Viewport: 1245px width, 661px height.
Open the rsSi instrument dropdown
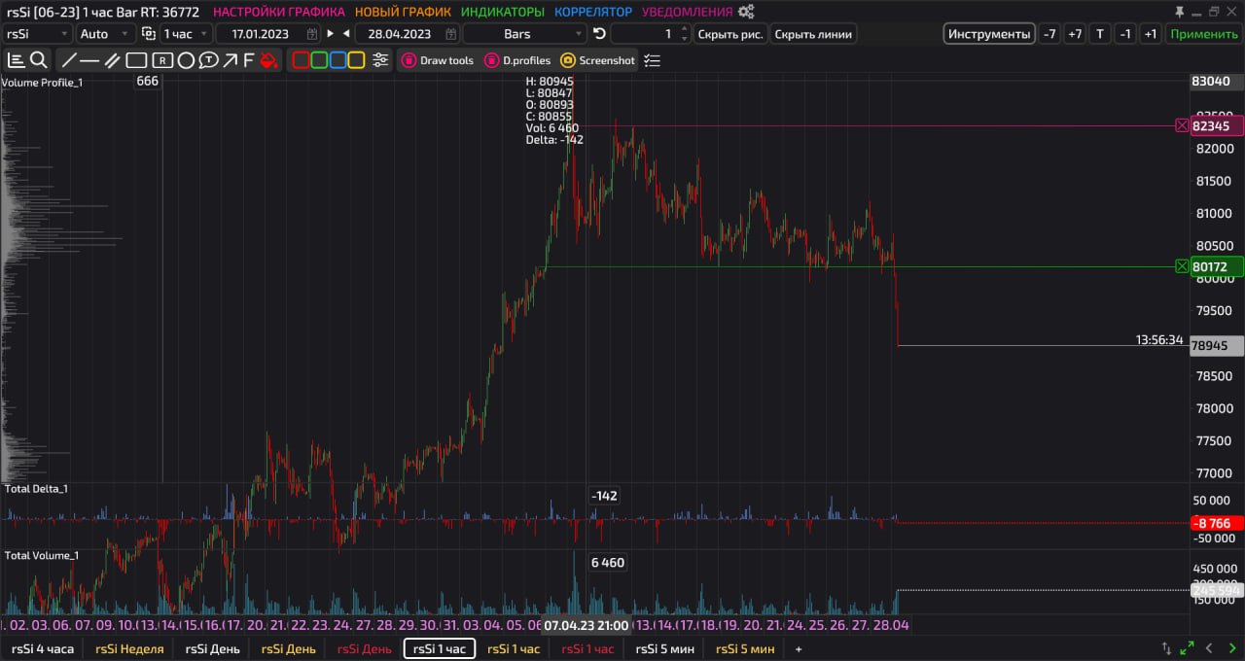click(37, 34)
